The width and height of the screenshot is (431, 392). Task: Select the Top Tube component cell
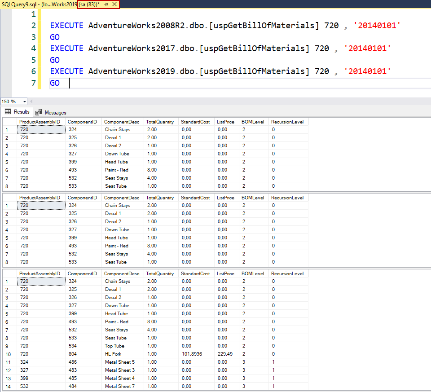coord(116,346)
